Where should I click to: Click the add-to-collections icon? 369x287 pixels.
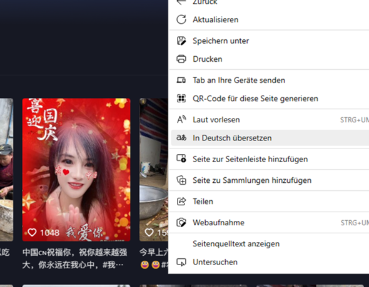click(x=181, y=180)
